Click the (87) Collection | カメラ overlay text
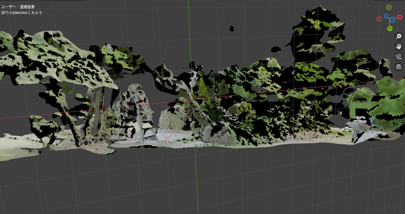This screenshot has width=405, height=214. click(x=22, y=13)
